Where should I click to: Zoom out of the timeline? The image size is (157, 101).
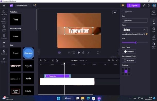point(109,60)
